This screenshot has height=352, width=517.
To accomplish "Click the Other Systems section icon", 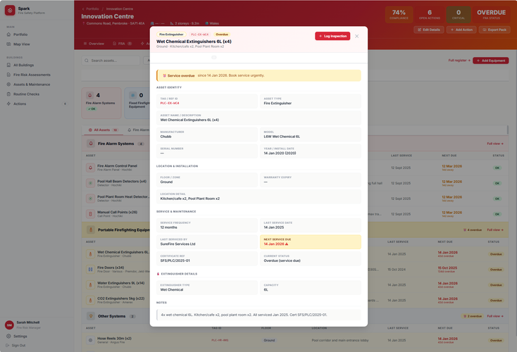I will 91,316.
